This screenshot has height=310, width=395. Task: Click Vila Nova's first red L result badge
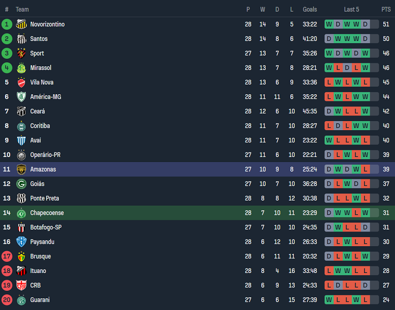pos(329,83)
